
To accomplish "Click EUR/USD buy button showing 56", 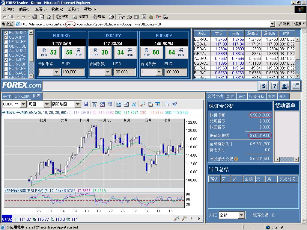I will coord(74,52).
